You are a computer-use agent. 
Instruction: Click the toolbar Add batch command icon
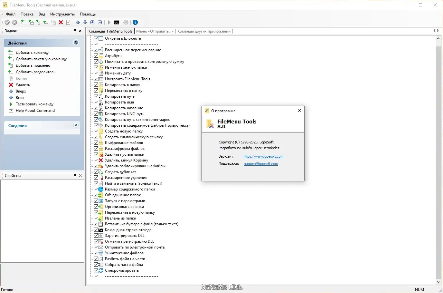click(31, 22)
